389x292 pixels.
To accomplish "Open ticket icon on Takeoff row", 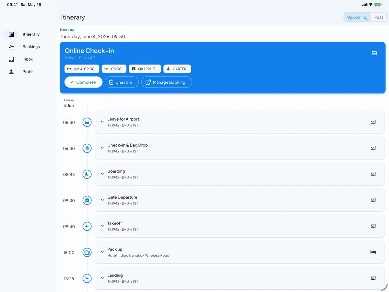I will 373,226.
